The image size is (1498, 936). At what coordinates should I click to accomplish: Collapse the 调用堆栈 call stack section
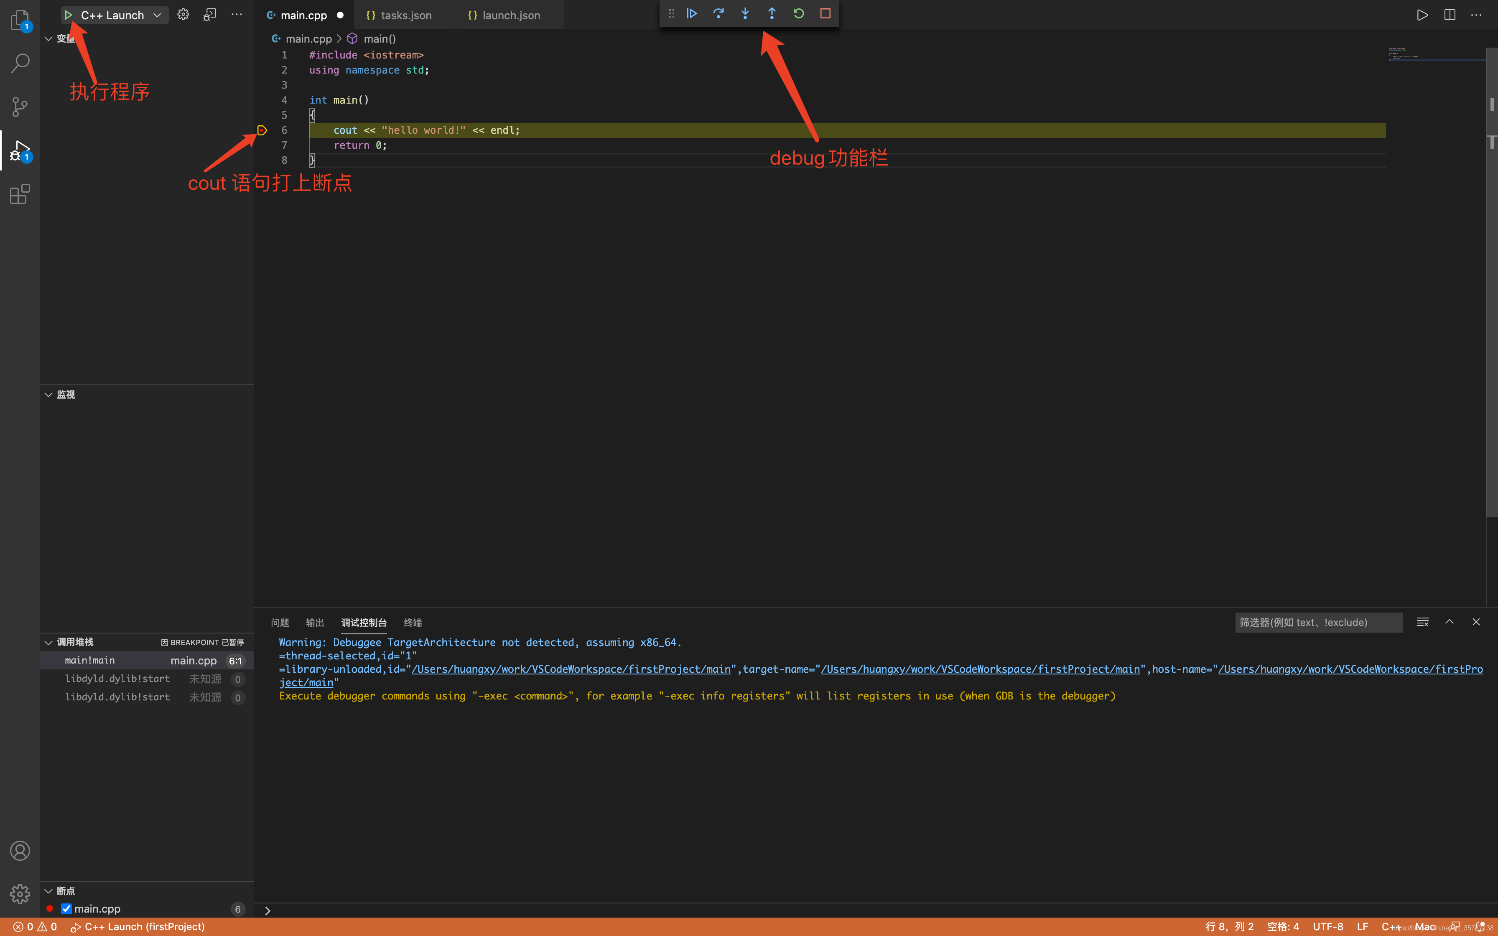point(48,642)
